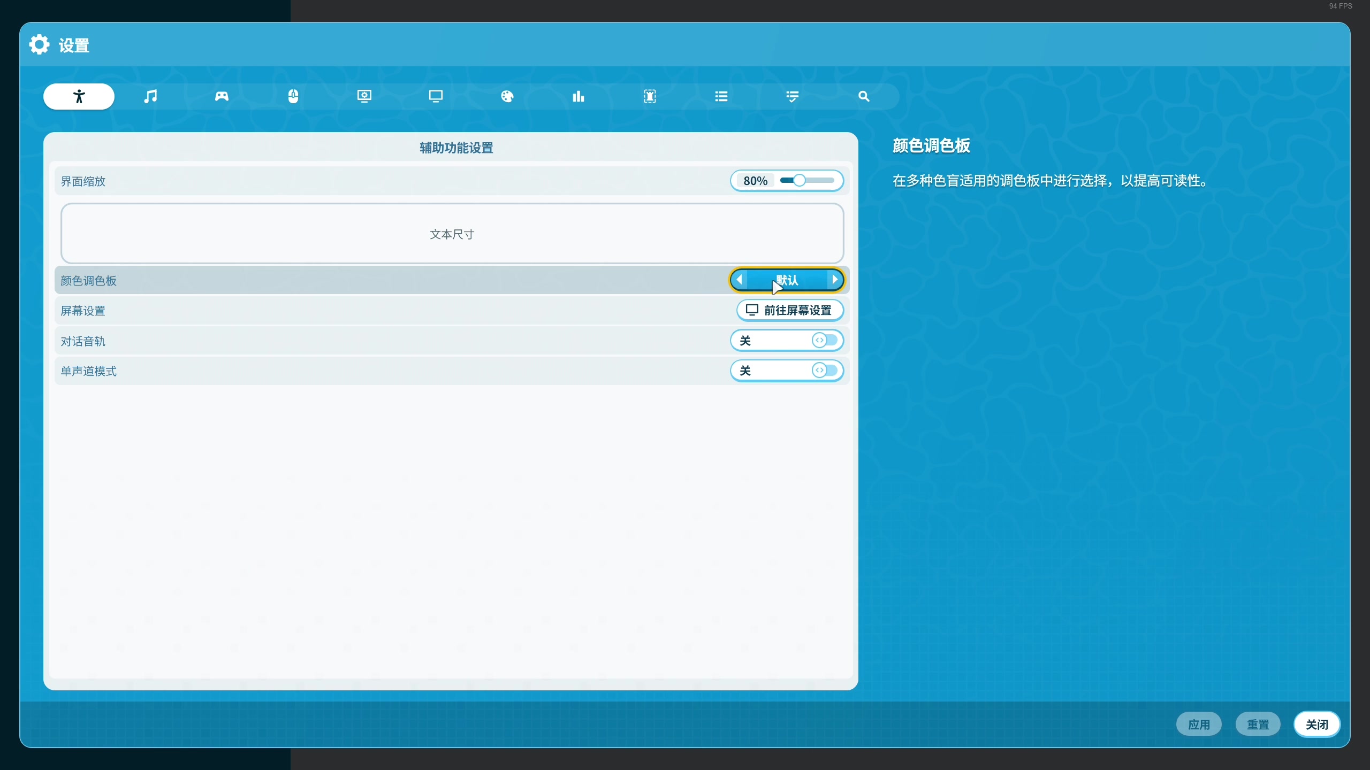This screenshot has width=1370, height=770.
Task: Open the checklist filter tab
Action: point(793,96)
